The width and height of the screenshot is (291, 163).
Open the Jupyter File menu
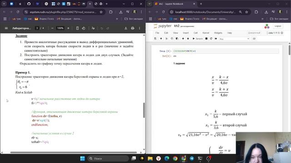click(157, 33)
